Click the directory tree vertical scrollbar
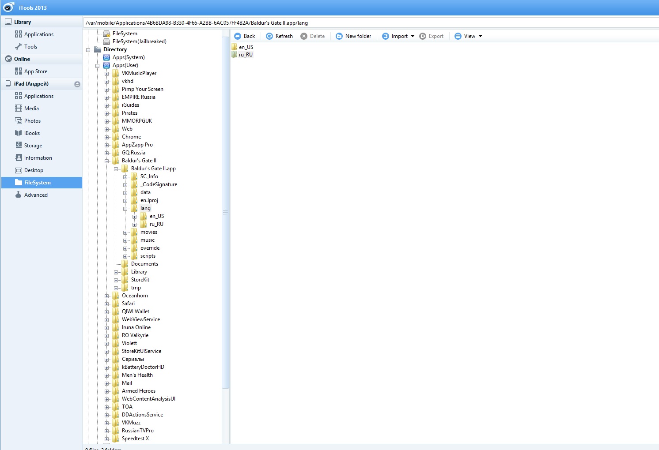This screenshot has height=450, width=659. pos(225,212)
